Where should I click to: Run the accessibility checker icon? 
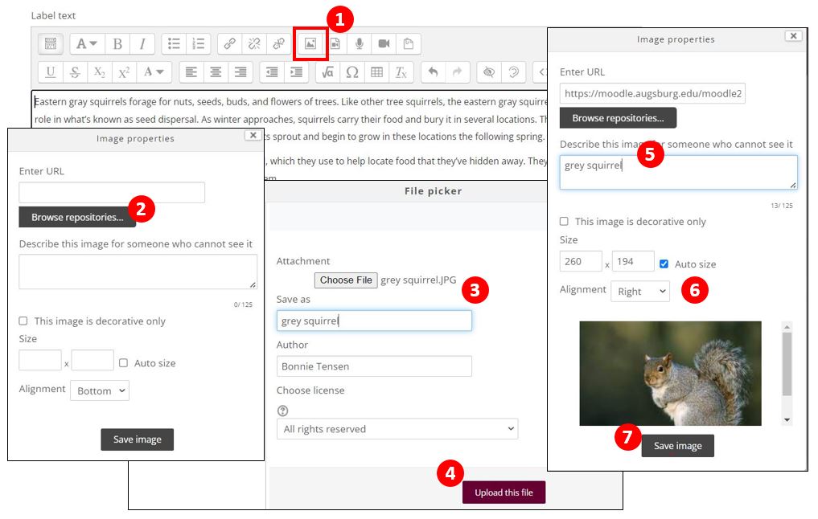tap(489, 72)
